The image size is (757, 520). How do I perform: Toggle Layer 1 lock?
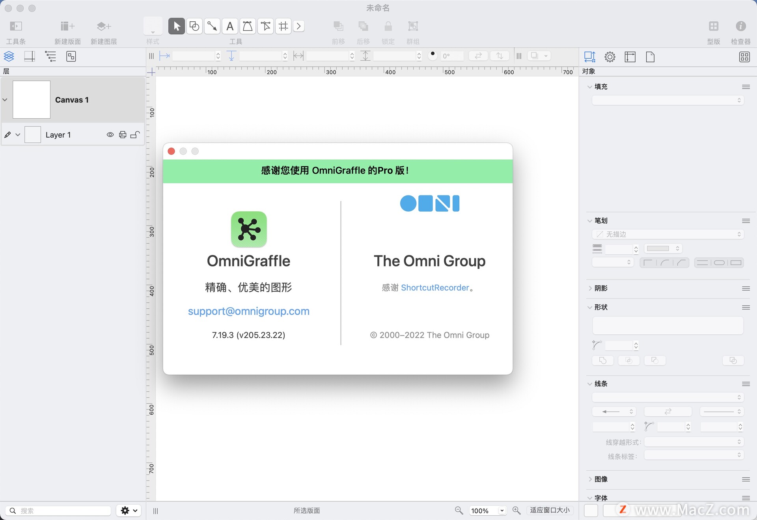point(135,135)
